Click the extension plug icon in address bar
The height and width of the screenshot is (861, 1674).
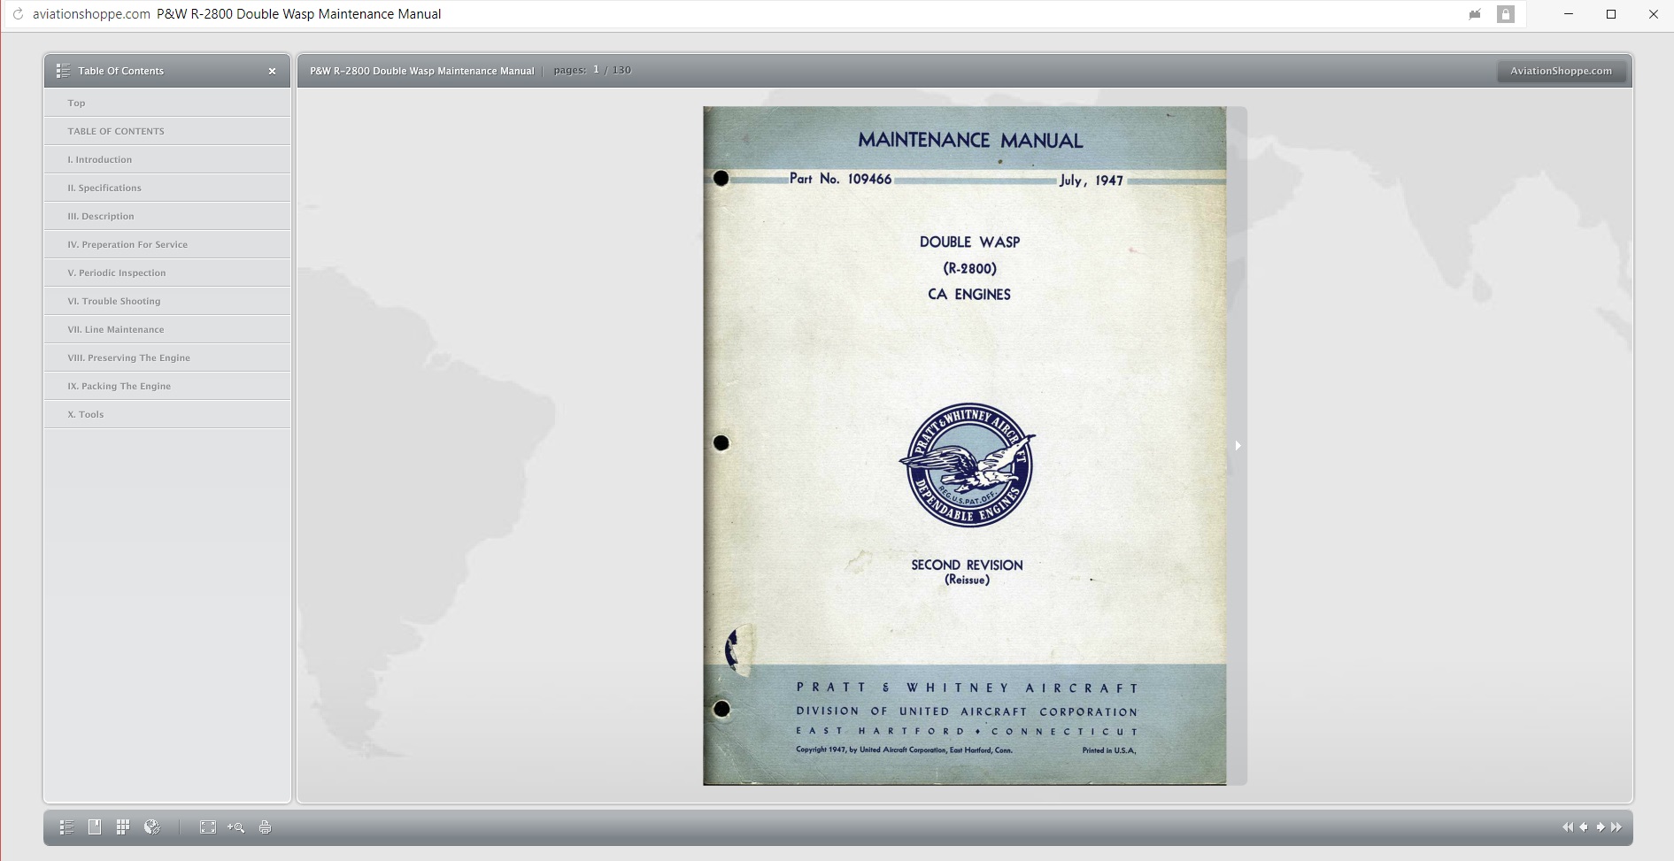click(1475, 14)
